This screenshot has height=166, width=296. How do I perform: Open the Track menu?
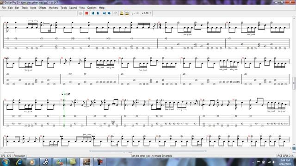click(25, 8)
